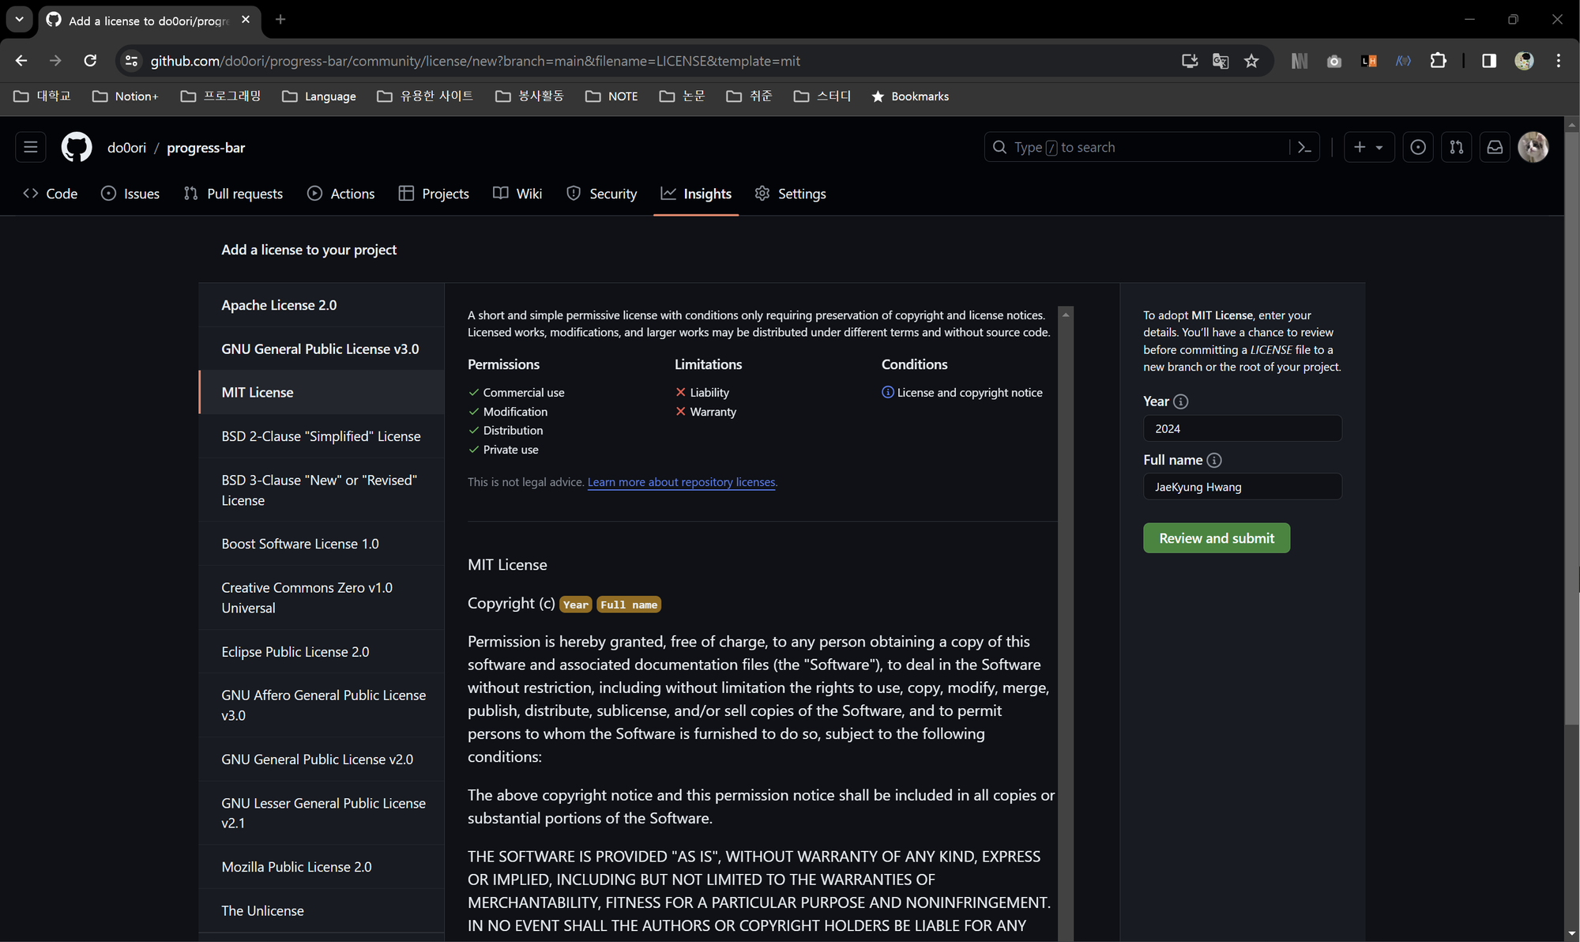Open the command palette icon in search
This screenshot has width=1580, height=942.
pos(1304,147)
